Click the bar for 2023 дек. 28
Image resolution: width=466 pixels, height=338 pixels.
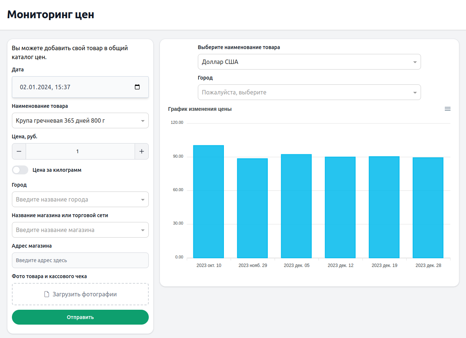coord(428,208)
